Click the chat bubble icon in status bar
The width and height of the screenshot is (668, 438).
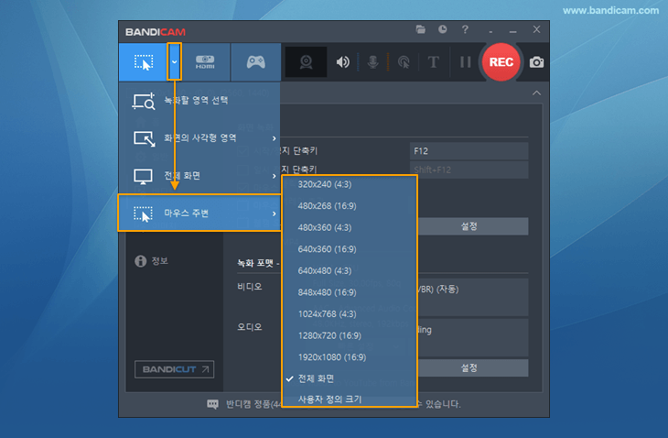coord(212,404)
